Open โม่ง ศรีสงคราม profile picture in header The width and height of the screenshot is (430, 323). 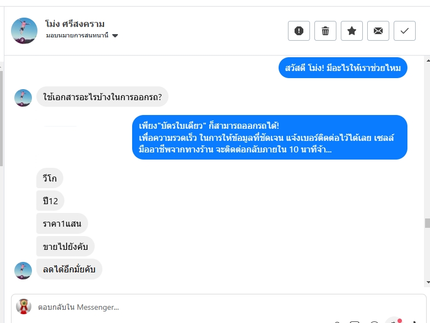(24, 31)
